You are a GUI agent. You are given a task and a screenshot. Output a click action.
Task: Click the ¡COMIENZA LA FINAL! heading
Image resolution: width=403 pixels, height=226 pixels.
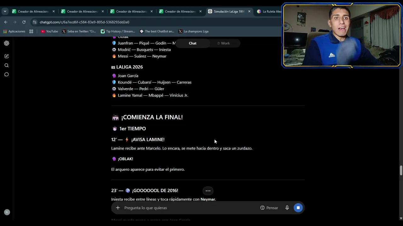152,117
